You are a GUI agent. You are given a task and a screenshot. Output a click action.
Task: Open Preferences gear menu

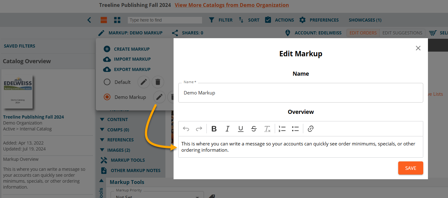click(319, 20)
